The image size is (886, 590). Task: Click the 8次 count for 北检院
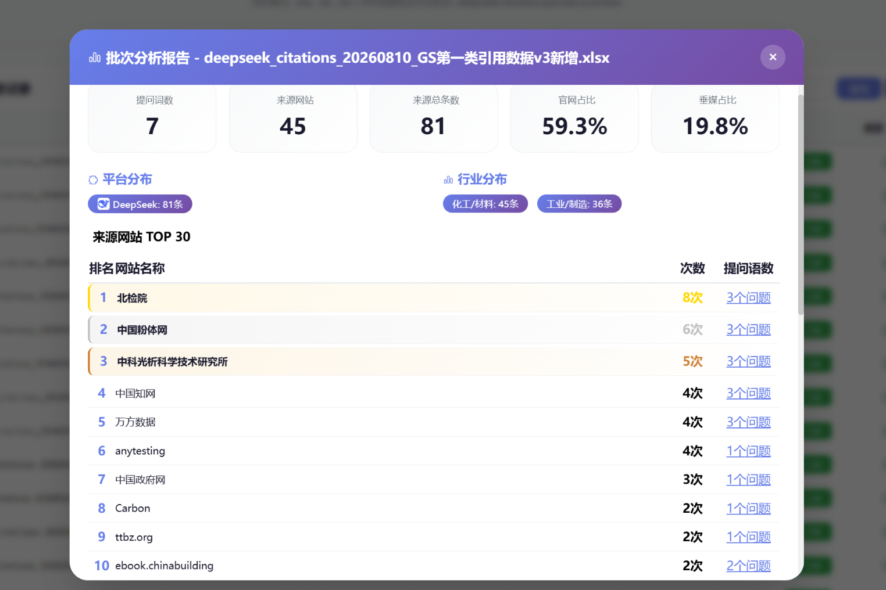(692, 298)
